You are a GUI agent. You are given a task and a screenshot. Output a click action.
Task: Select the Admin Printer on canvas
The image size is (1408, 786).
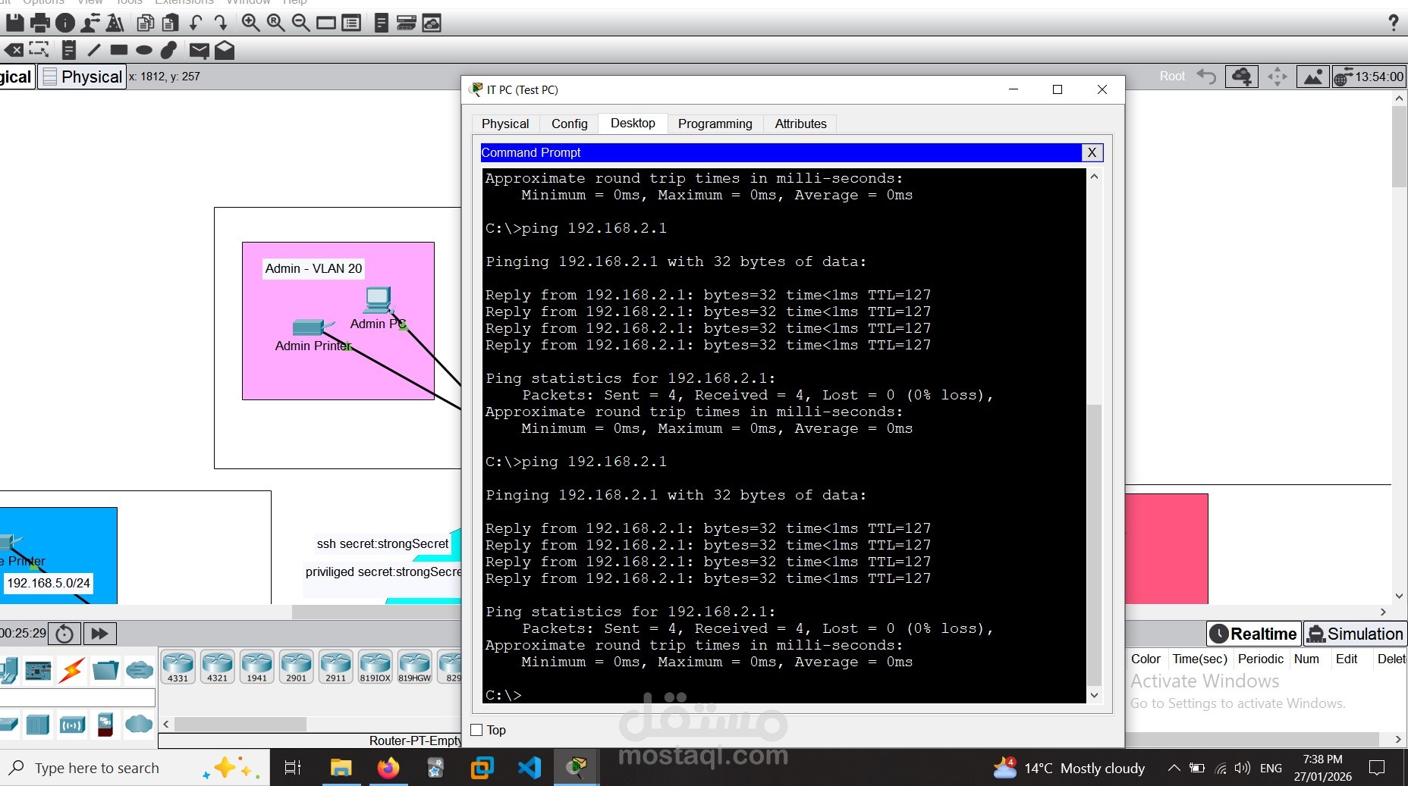[310, 327]
